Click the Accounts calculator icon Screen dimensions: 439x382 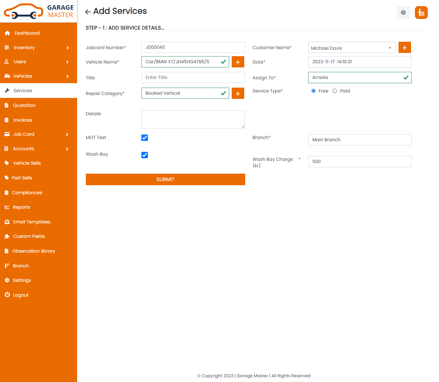6,149
